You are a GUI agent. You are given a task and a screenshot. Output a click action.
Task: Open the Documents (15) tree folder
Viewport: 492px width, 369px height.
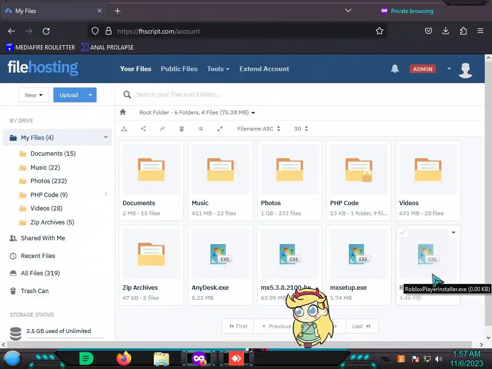point(48,153)
